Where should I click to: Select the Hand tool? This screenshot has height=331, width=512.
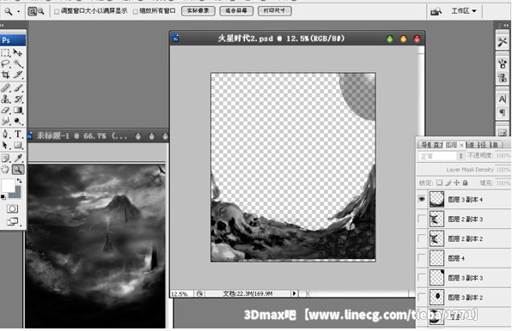click(x=5, y=169)
